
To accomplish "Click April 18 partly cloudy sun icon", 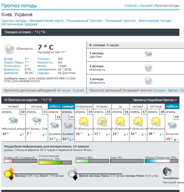I will tap(156, 122).
